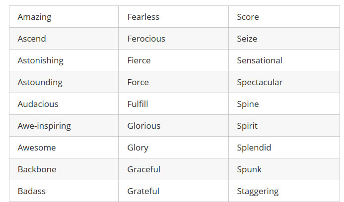Click on the word Force

click(x=138, y=82)
